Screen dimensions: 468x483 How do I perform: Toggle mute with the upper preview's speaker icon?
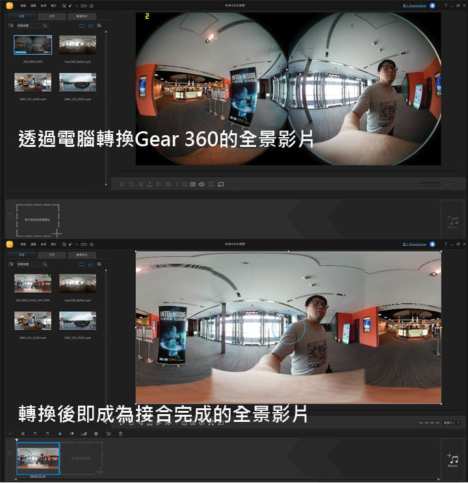coord(201,185)
